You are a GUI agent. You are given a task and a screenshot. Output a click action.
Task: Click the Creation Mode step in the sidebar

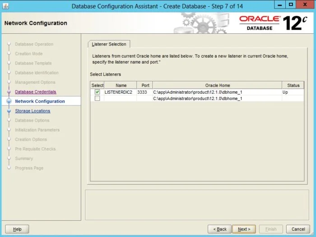click(29, 54)
